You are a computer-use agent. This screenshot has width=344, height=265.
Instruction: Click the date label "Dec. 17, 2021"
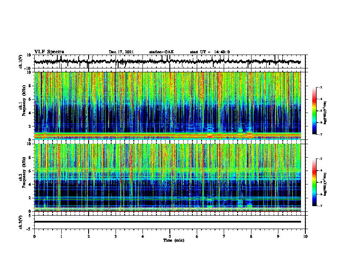(121, 52)
